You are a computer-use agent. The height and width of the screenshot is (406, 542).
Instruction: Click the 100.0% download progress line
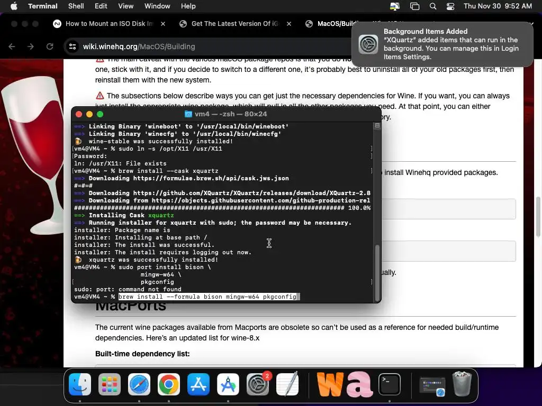[x=222, y=208]
